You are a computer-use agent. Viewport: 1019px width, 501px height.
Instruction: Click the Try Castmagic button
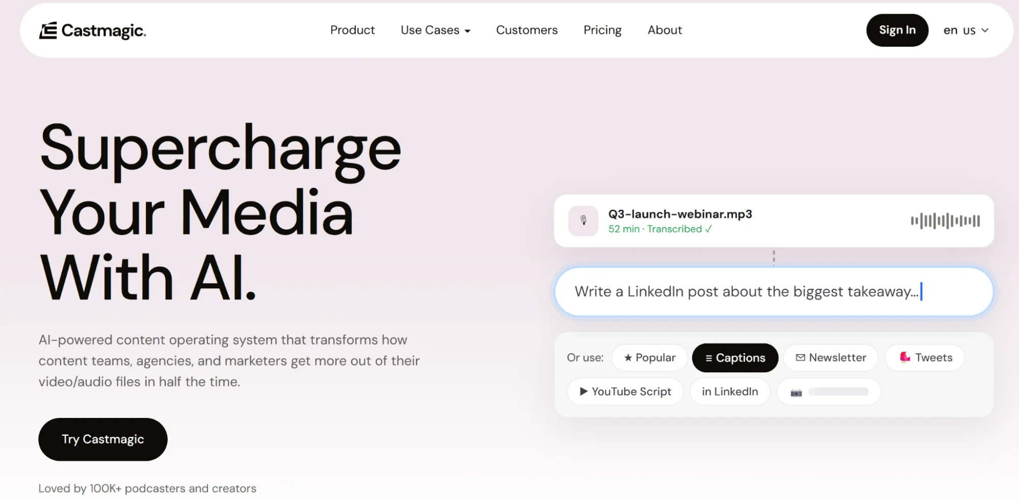[x=103, y=439]
